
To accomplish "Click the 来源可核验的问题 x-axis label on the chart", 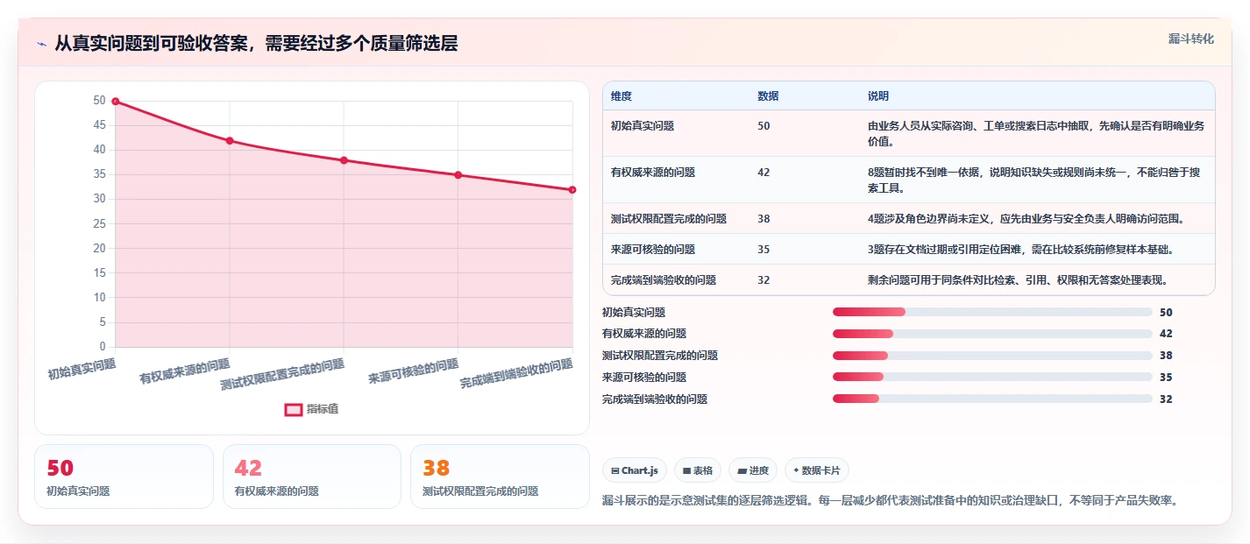I will coord(414,371).
